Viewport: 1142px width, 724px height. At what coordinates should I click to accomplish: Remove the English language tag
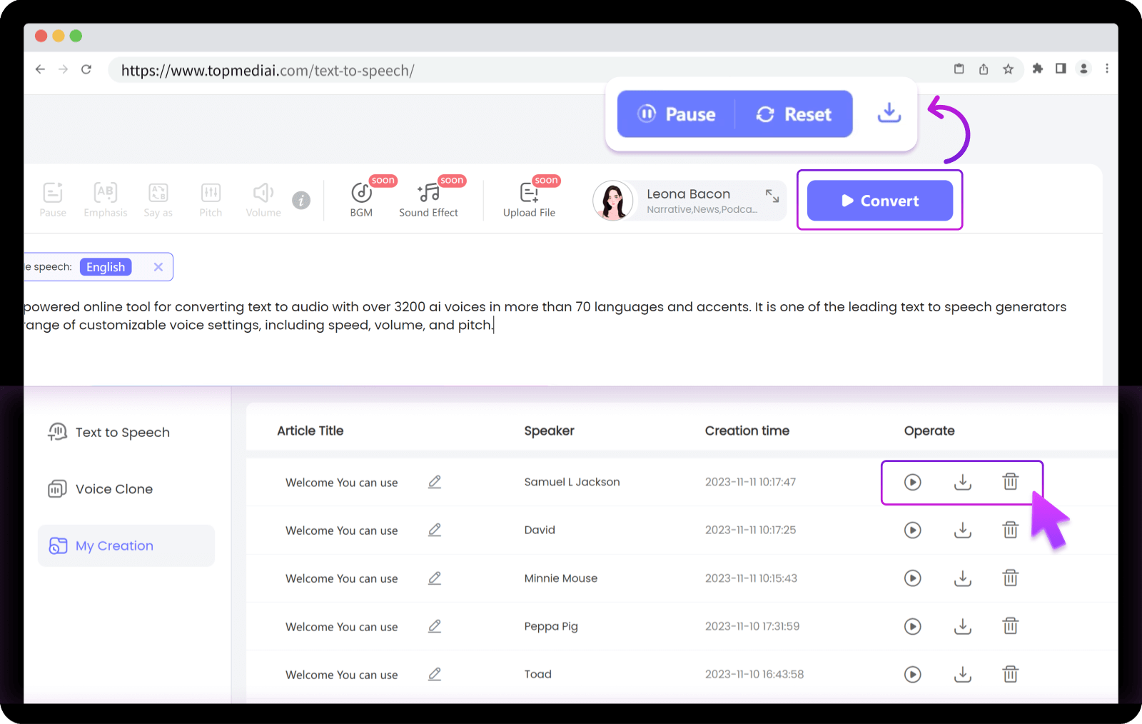[x=158, y=266]
